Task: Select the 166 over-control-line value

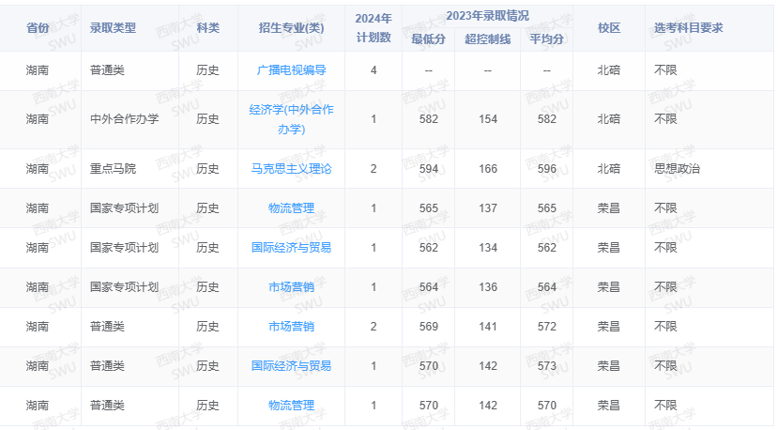Action: 488,169
